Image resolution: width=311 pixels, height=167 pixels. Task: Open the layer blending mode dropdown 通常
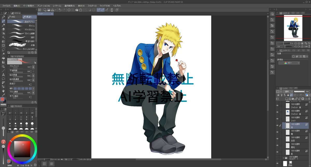287,92
